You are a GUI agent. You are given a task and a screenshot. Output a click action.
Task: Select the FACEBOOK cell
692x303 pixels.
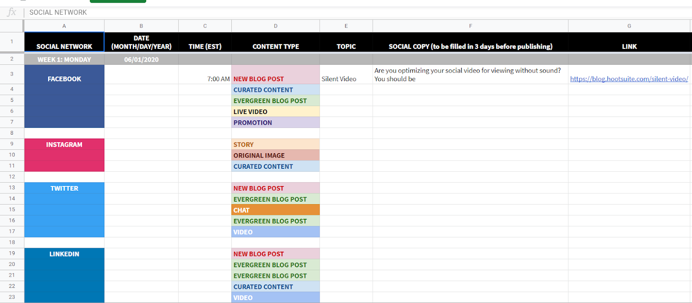(x=64, y=74)
